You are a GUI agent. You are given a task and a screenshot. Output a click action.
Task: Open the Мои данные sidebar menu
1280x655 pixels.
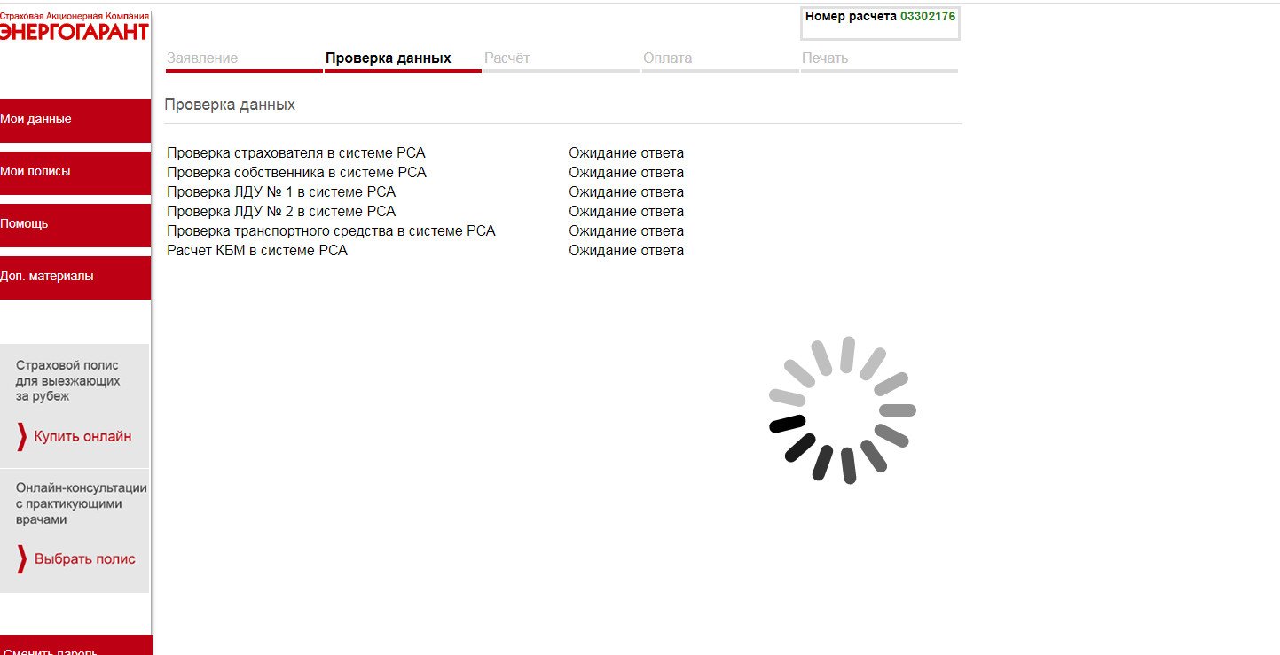click(75, 120)
